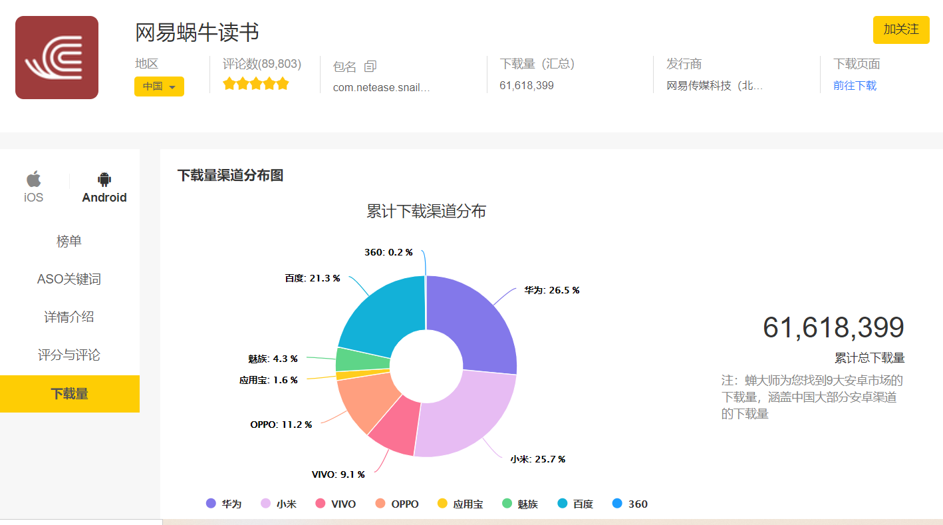Click the fifth rating star under 评论数
The image size is (943, 525).
283,83
